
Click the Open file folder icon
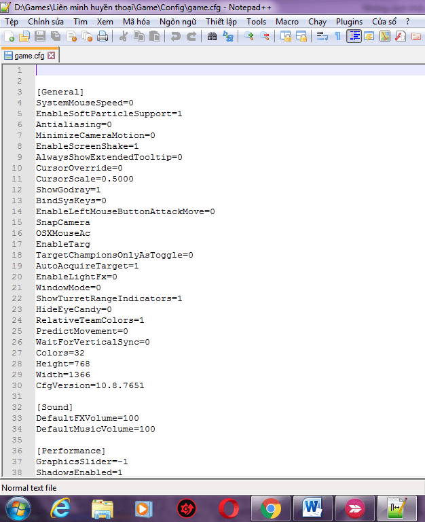click(24, 36)
